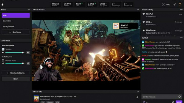
Task: Open Desktop Audio settings gear
Action: pos(28,63)
